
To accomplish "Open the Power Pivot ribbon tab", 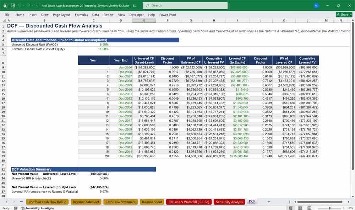I will pos(168,15).
